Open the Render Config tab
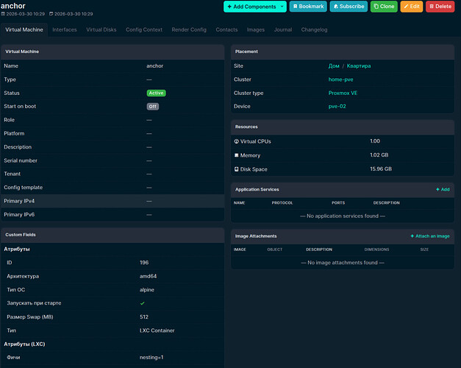Image resolution: width=461 pixels, height=368 pixels. coord(189,29)
